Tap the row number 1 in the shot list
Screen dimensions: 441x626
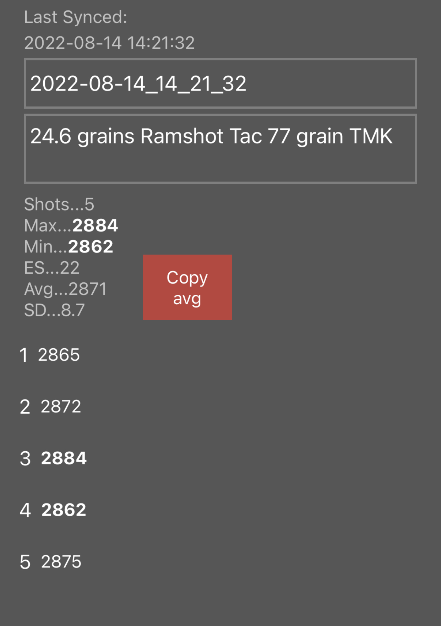[24, 355]
